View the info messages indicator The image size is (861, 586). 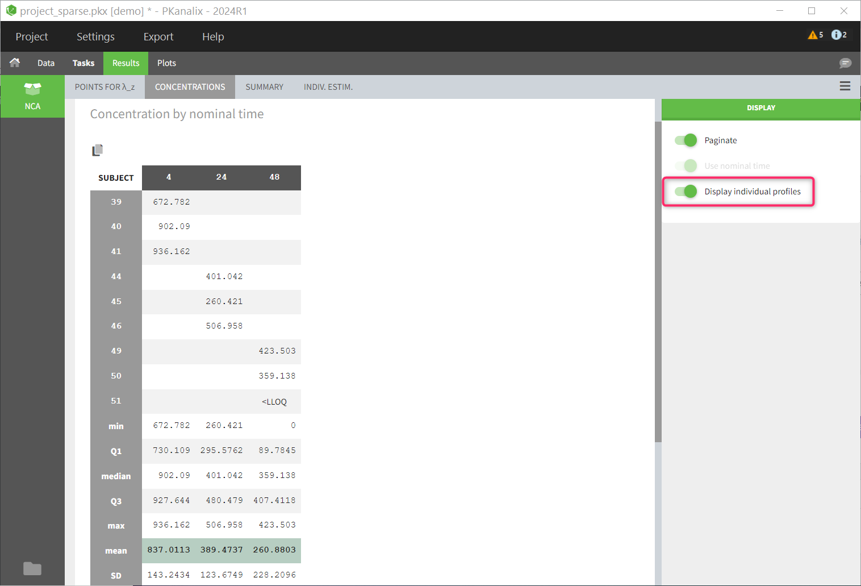click(838, 35)
